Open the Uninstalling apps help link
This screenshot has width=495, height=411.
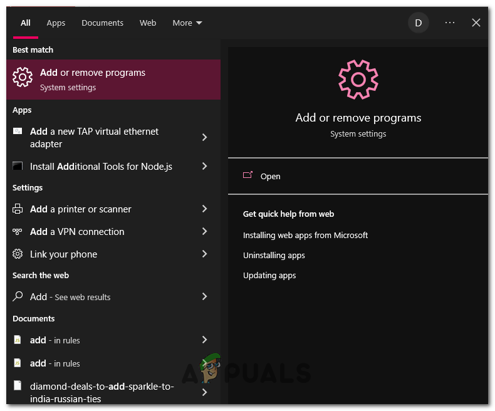[274, 256]
